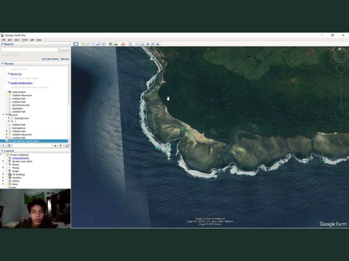Viewport: 349px width, 261px height.
Task: Enable the Roads layer checkbox
Action: point(7,171)
